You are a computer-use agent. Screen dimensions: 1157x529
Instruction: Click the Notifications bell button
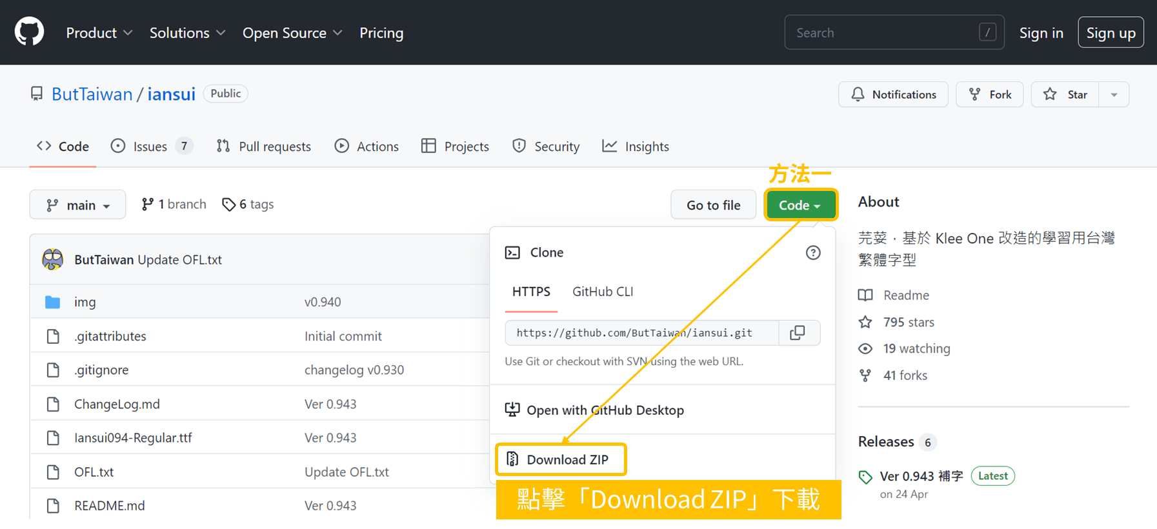pyautogui.click(x=893, y=94)
